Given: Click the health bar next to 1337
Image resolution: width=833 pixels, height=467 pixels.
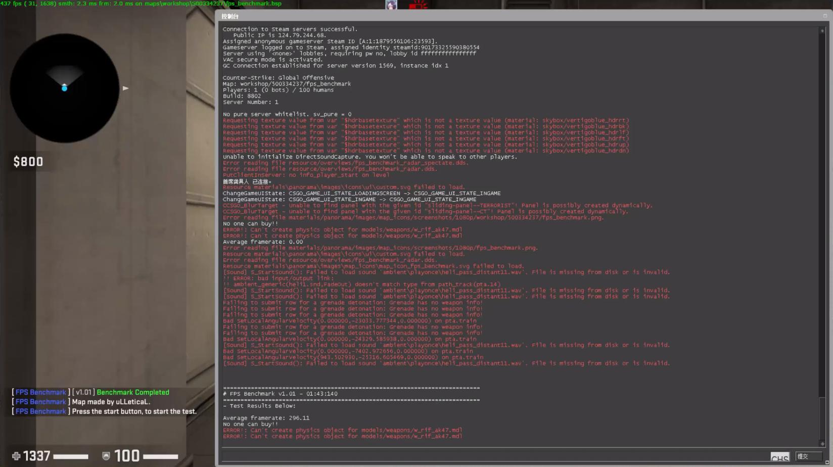Looking at the screenshot, I should tap(71, 456).
